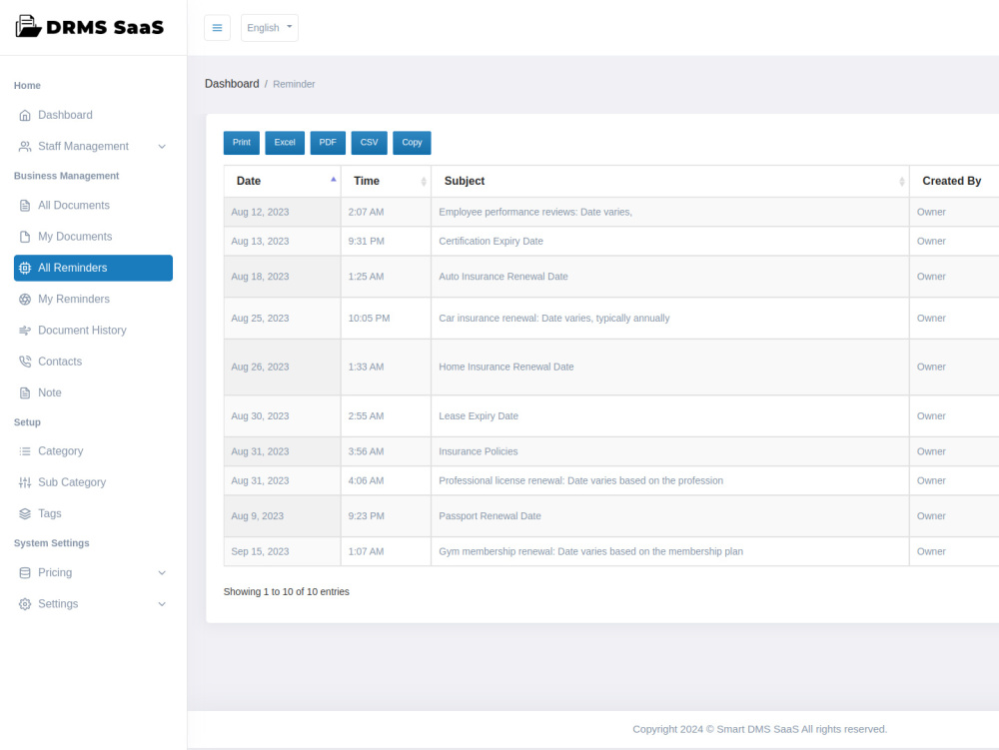The height and width of the screenshot is (750, 999).
Task: Open Contacts via its phone icon
Action: point(23,362)
